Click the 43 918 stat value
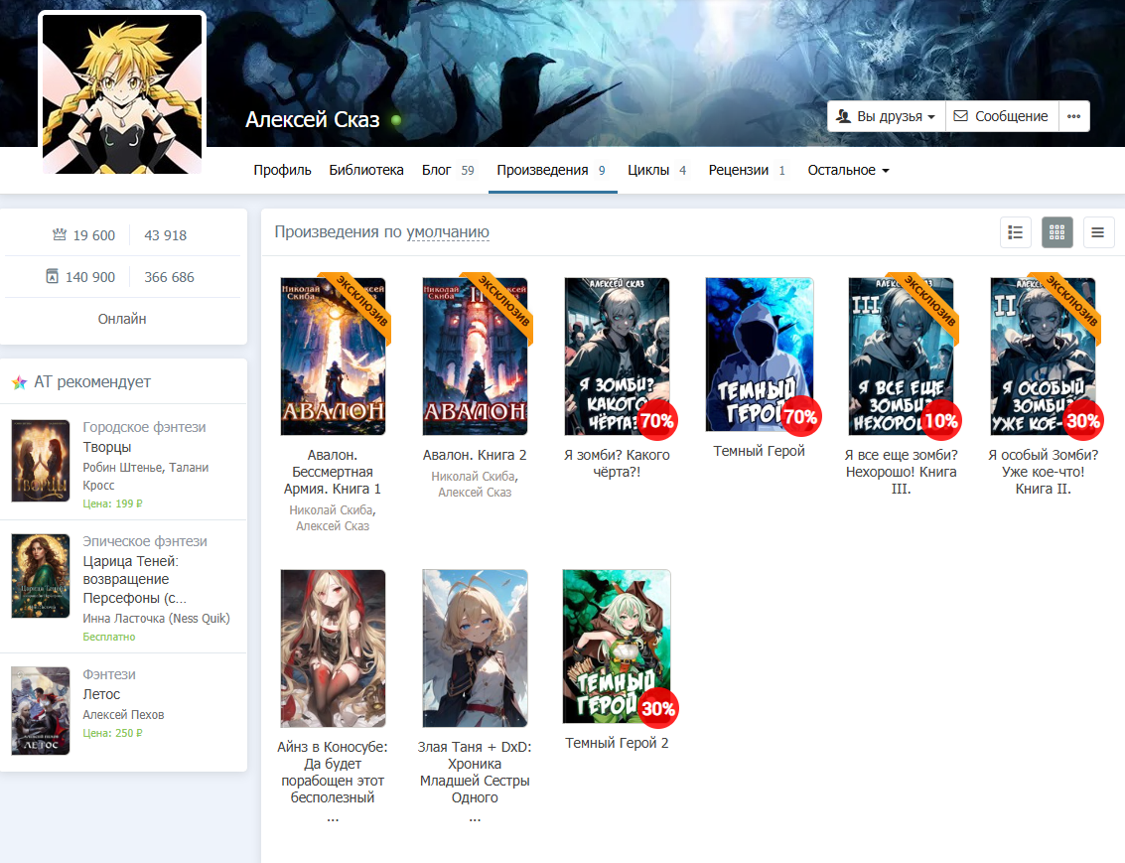Image resolution: width=1125 pixels, height=863 pixels. pos(165,235)
